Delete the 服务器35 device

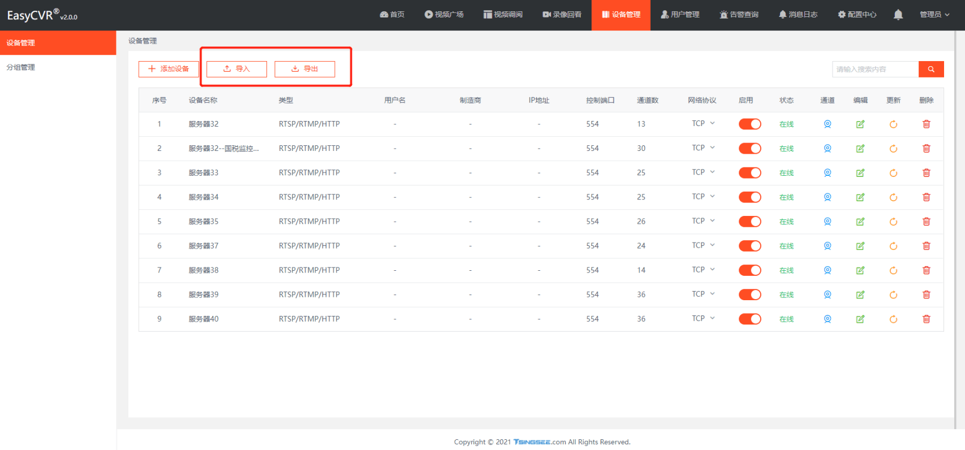pos(926,222)
